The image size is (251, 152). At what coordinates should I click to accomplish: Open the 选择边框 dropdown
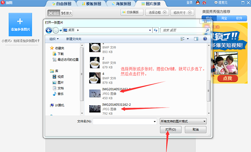(157, 12)
